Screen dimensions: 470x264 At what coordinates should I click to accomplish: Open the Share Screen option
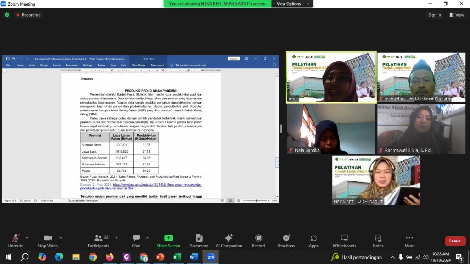click(168, 240)
